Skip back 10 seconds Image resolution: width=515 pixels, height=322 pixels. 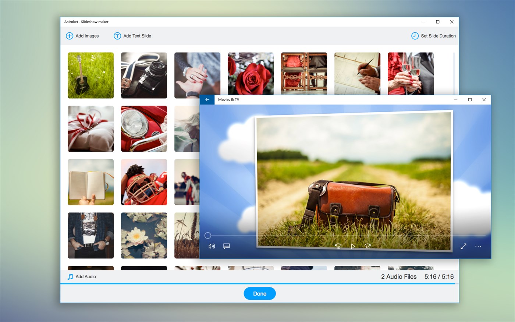(338, 246)
